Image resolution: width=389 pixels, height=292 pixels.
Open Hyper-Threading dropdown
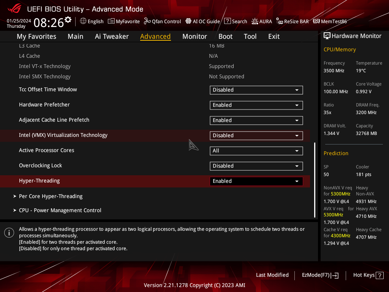click(256, 181)
